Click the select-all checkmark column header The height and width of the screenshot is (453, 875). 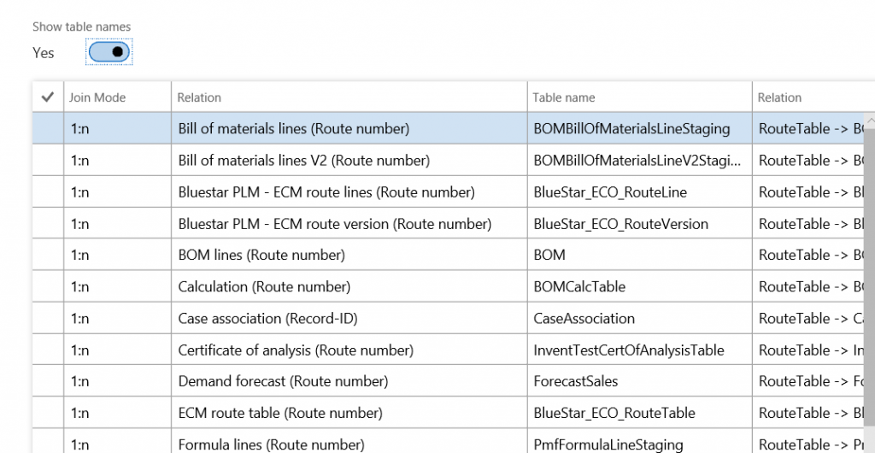[48, 97]
